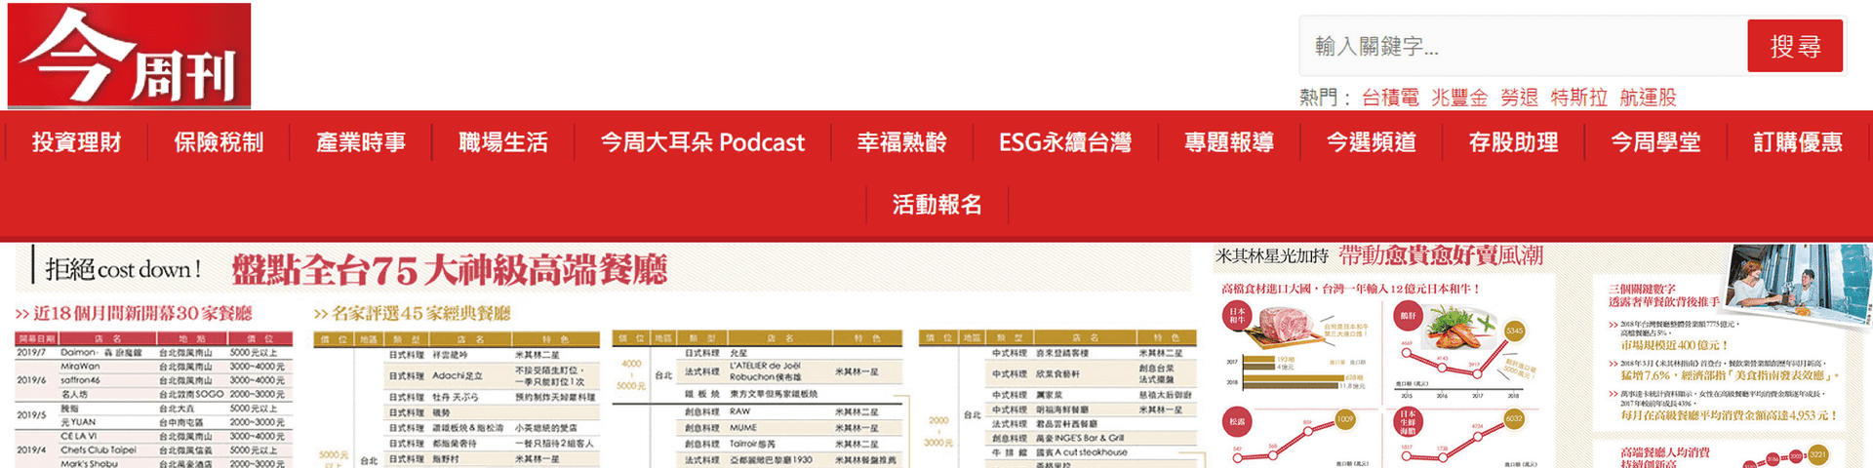
Task: Open the hot keyword 航運股
Action: tap(1648, 97)
